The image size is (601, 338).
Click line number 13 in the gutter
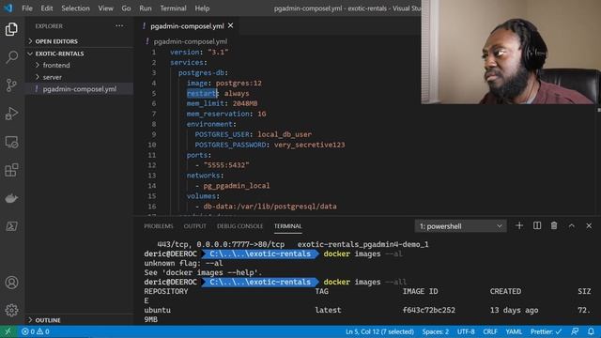click(x=152, y=176)
